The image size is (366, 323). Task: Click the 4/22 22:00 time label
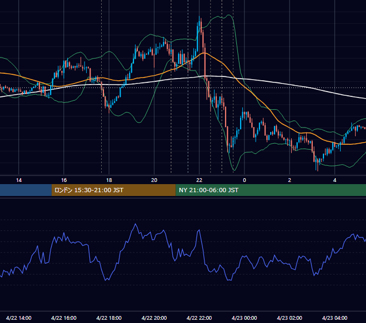tap(199, 318)
